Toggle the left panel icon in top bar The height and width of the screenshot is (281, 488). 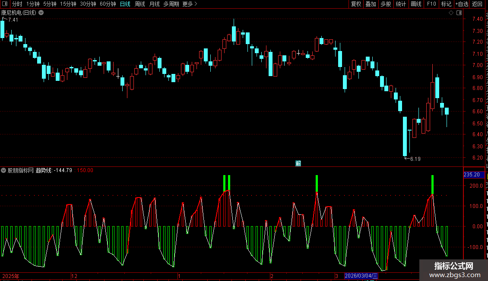[5, 4]
